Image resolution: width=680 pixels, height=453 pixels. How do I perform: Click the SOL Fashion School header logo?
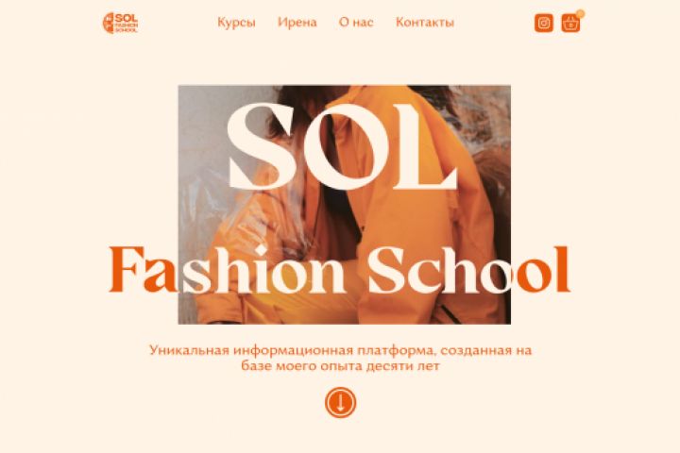[121, 23]
